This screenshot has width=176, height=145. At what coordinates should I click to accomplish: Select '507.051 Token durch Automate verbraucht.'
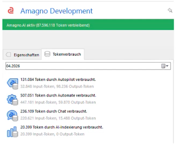[x=58, y=95]
